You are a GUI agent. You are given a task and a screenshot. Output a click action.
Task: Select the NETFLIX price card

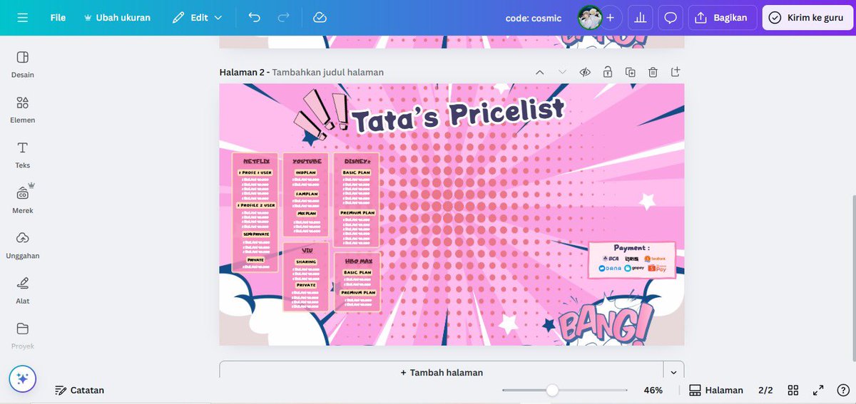[255, 212]
